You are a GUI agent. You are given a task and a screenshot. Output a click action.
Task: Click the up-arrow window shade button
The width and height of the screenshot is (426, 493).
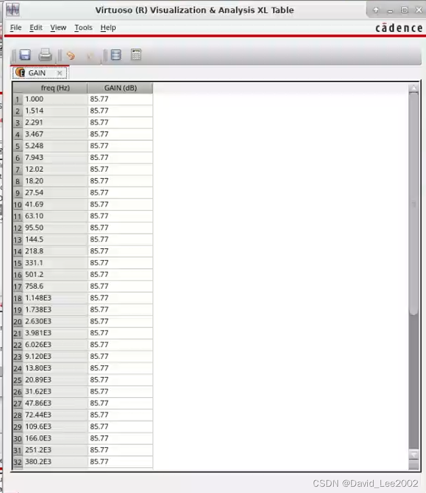(x=376, y=10)
